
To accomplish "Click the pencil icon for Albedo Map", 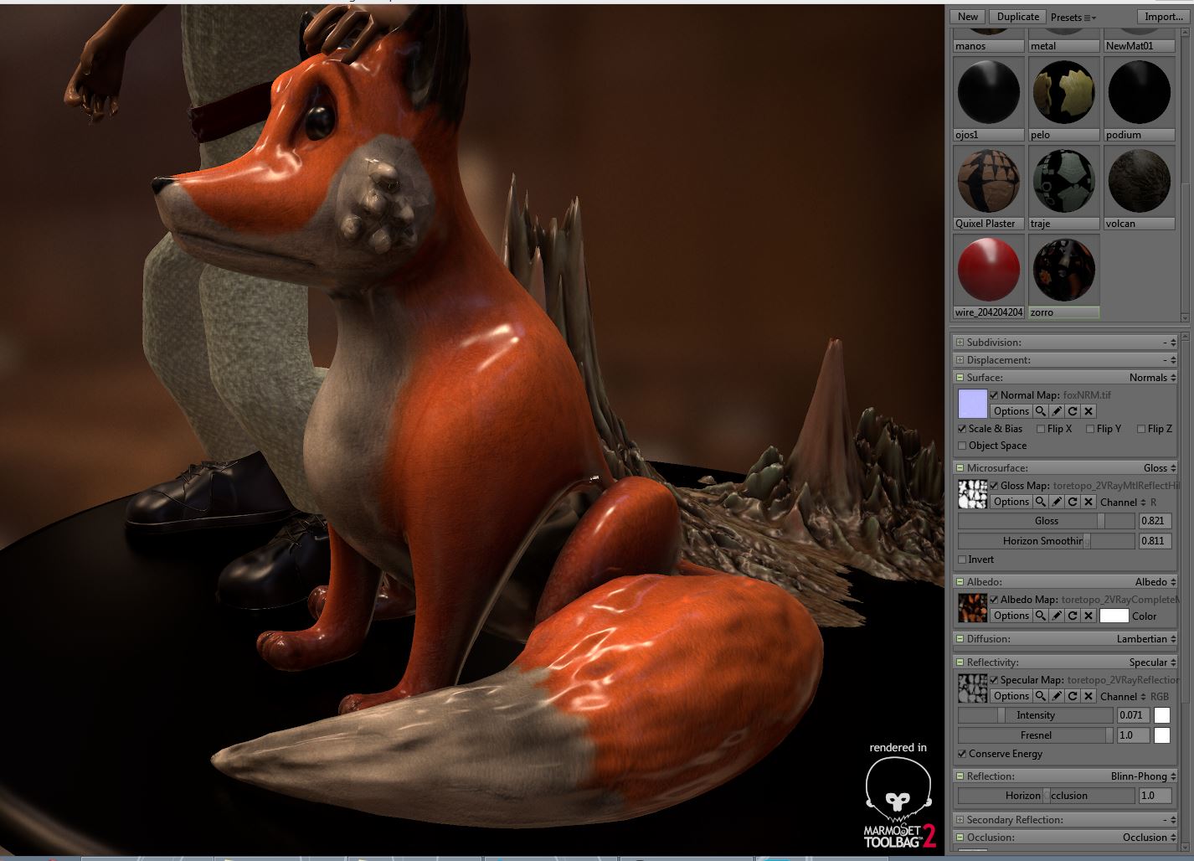I will 1057,616.
